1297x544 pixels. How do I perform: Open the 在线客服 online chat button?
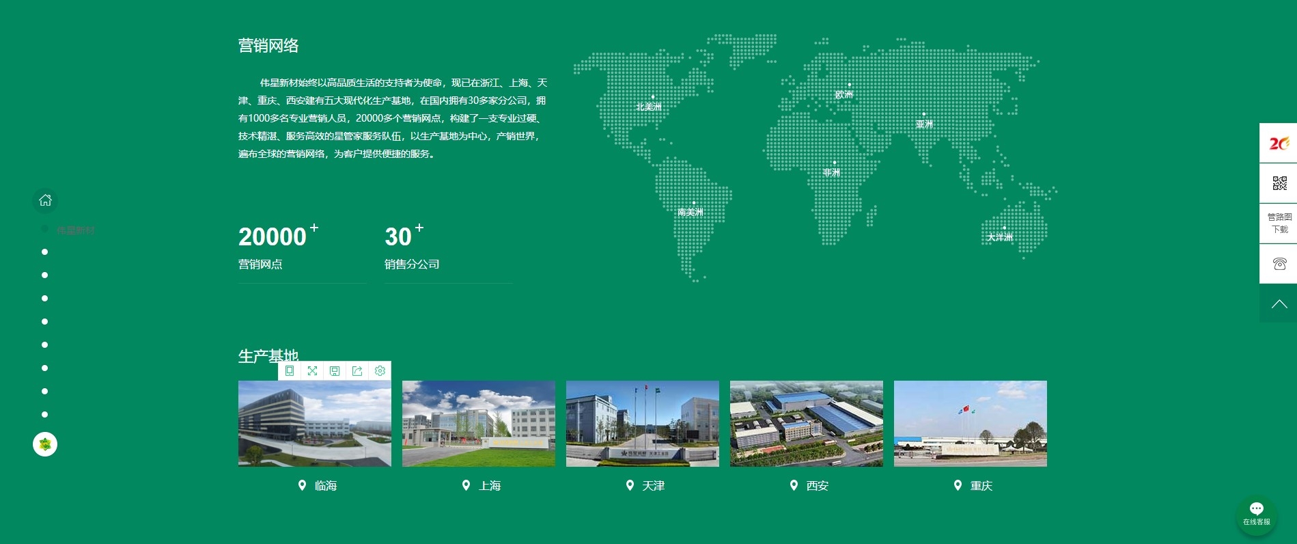1256,515
